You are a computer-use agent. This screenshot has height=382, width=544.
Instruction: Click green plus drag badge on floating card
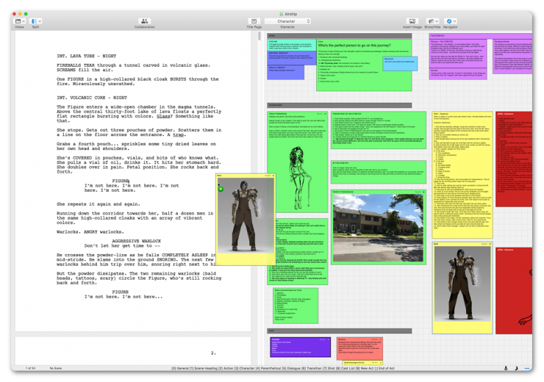(221, 189)
